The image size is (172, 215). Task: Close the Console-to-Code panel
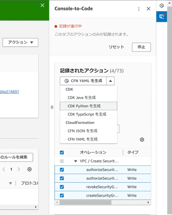(148, 9)
